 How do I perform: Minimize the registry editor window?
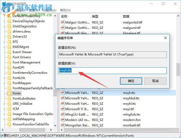click(x=152, y=4)
